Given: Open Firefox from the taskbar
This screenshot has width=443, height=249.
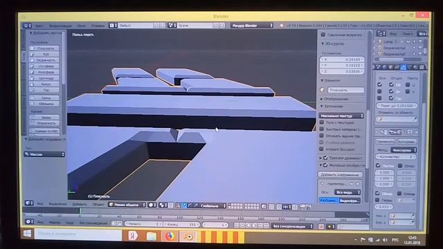Looking at the screenshot, I should (x=170, y=236).
